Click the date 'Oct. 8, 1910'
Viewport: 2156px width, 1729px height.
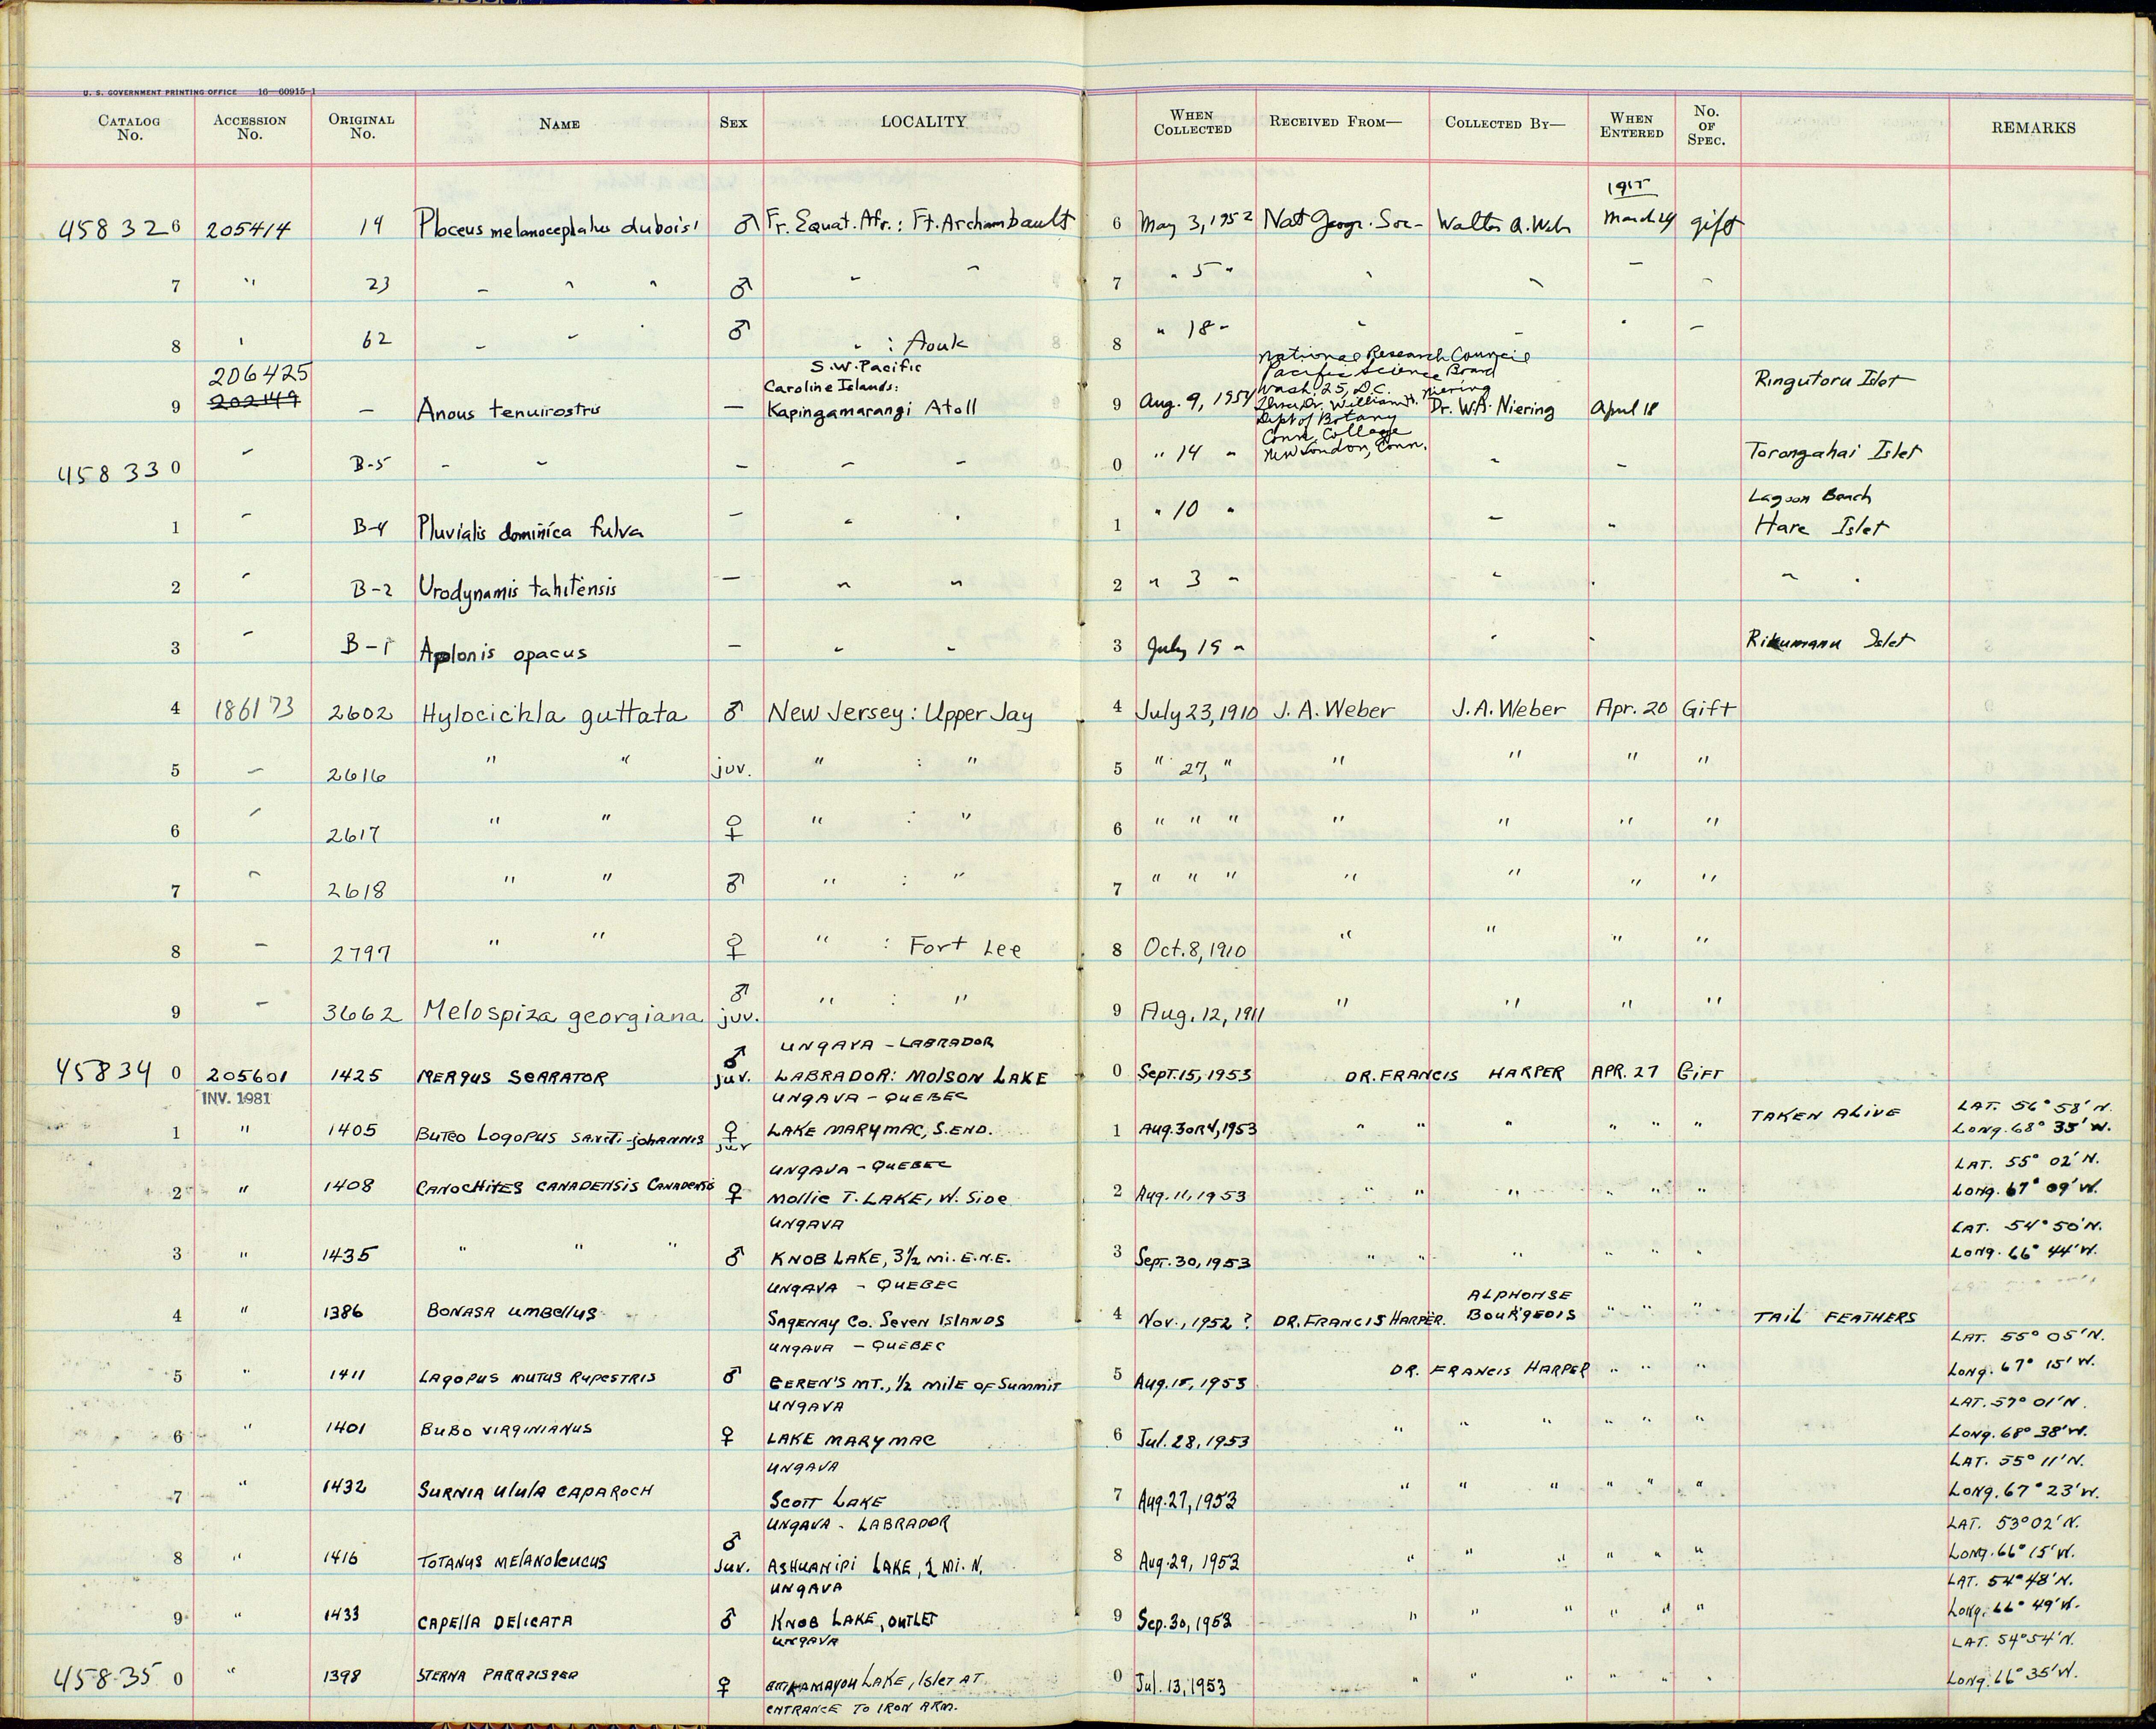(x=1195, y=948)
